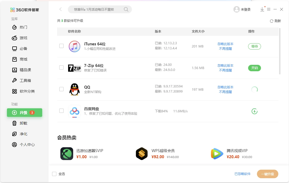Image resolution: width=289 pixels, height=183 pixels.
Task: Open the download manager icon
Action: point(262,9)
